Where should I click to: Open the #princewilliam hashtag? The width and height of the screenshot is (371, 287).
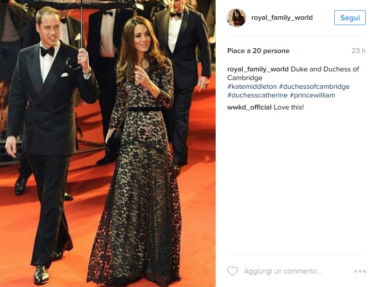coord(312,96)
